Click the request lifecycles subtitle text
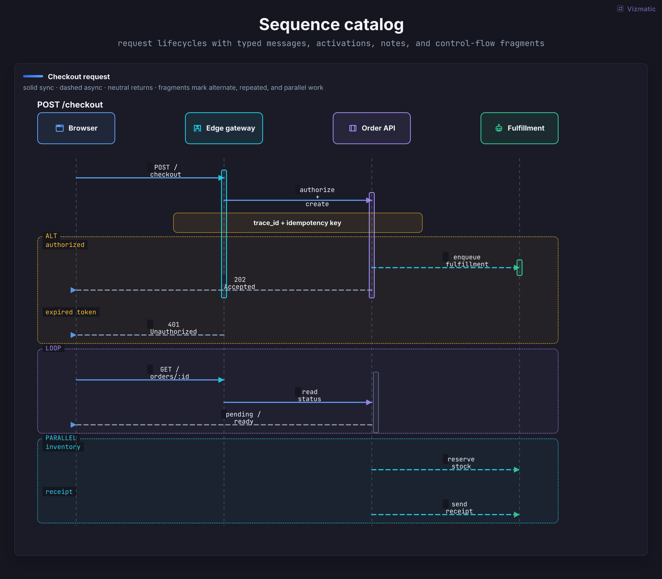Viewport: 662px width, 579px height. [x=331, y=43]
